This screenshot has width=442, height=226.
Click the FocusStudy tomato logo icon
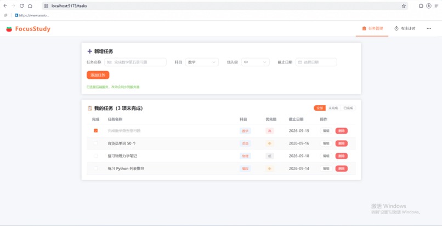point(9,28)
